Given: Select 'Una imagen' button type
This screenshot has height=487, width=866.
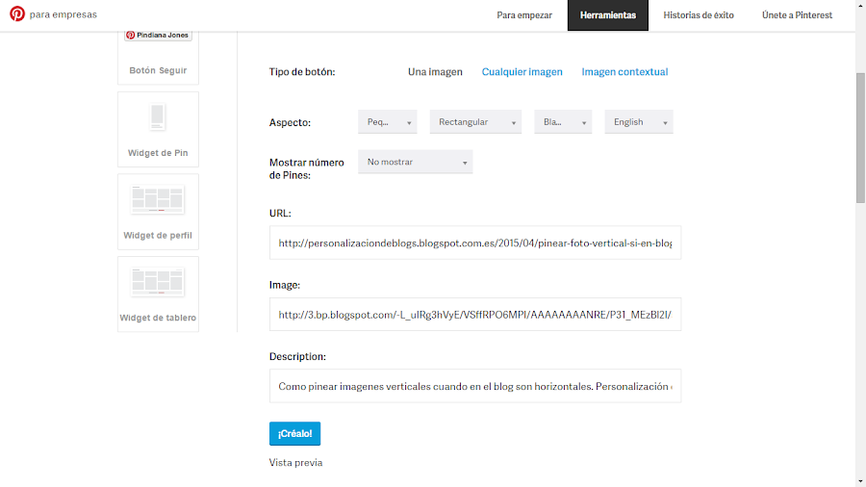Looking at the screenshot, I should pos(435,72).
